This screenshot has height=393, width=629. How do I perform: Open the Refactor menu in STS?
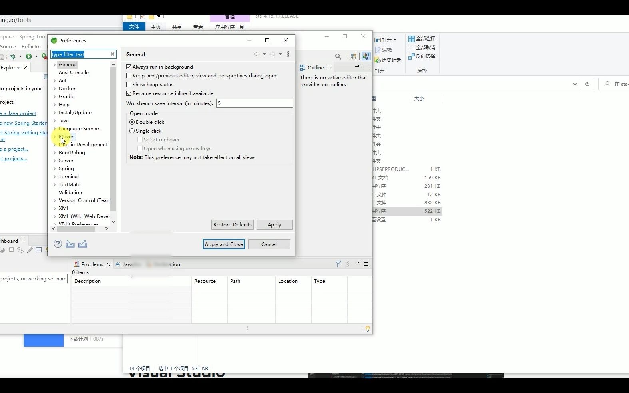pyautogui.click(x=31, y=46)
